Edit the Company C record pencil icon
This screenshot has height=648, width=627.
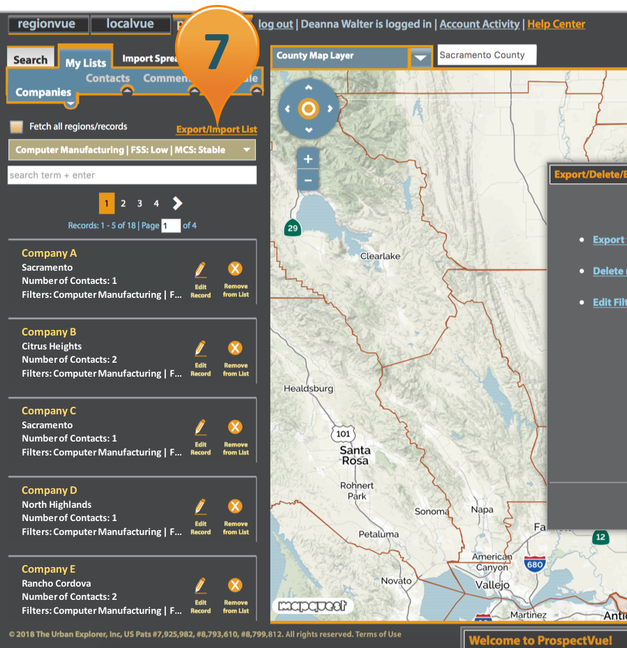[x=200, y=428]
